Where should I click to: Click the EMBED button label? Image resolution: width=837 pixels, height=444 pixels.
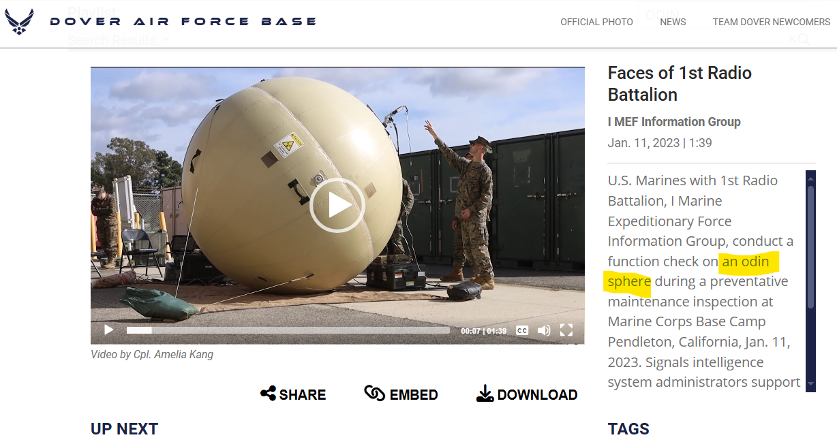coord(414,395)
